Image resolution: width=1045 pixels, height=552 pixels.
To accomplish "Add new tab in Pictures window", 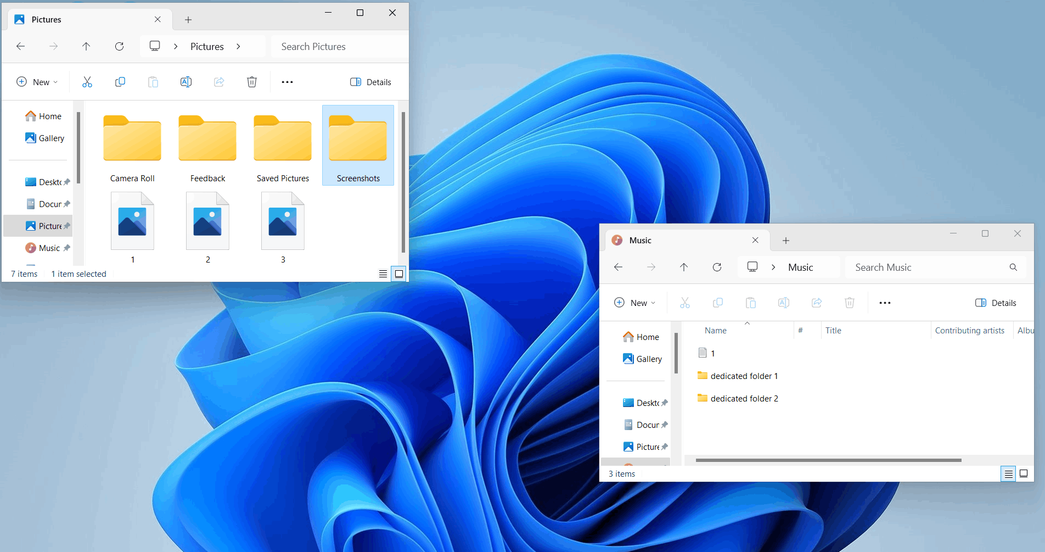I will point(188,20).
